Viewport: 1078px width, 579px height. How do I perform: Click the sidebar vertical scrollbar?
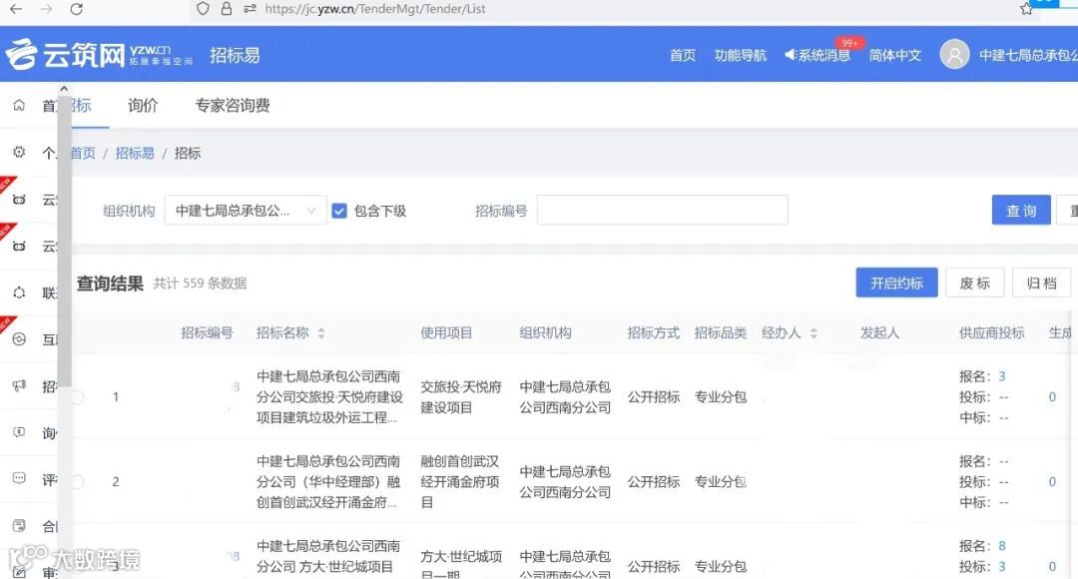[65, 241]
